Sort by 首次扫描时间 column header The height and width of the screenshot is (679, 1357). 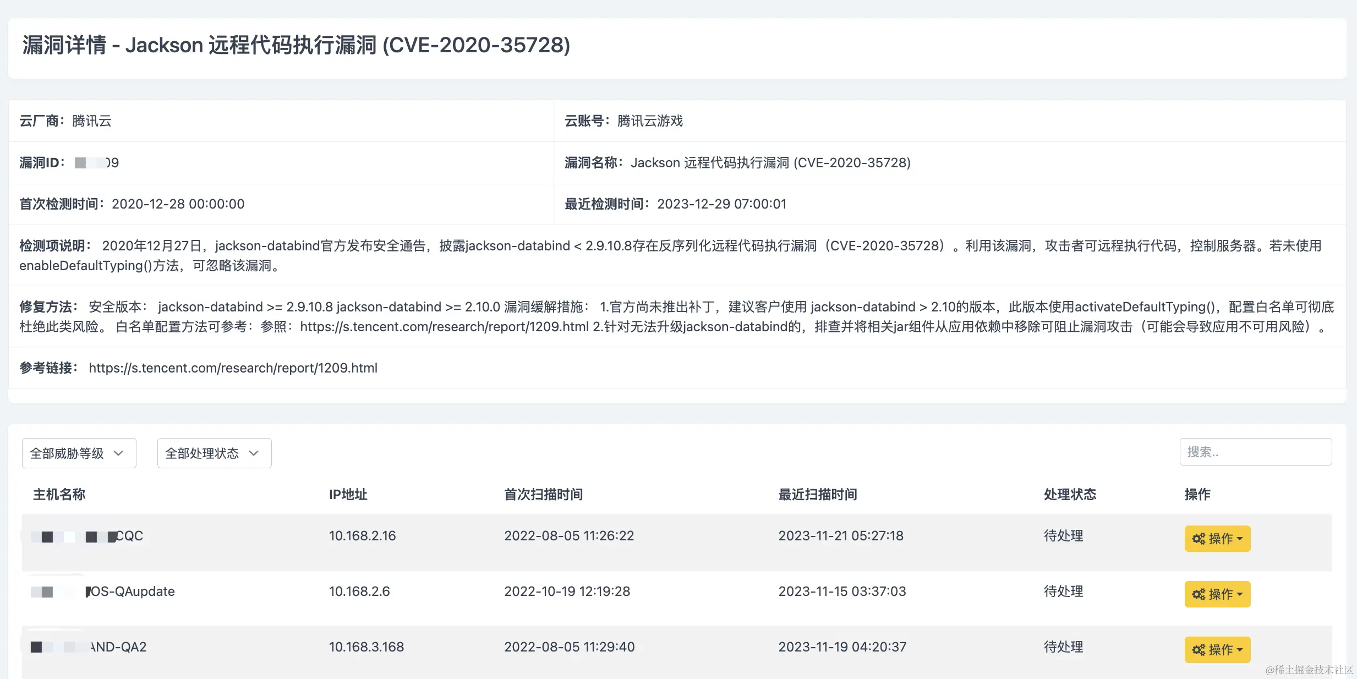[x=543, y=494]
